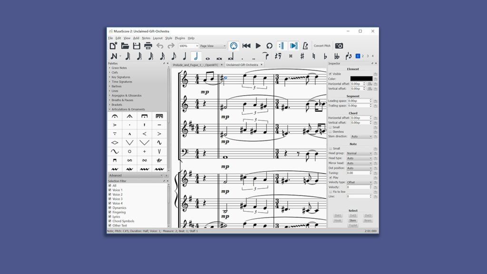The width and height of the screenshot is (487, 274).
Task: Toggle MIDI input icon
Action: 234,46
